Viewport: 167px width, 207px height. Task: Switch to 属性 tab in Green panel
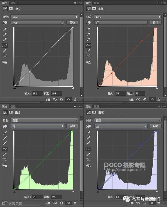[x=4, y=106]
